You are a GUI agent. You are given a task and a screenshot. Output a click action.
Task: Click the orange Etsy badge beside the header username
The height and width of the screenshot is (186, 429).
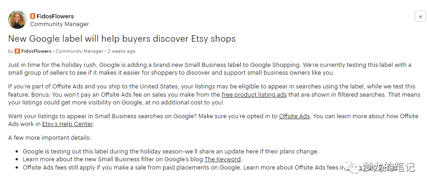click(33, 16)
